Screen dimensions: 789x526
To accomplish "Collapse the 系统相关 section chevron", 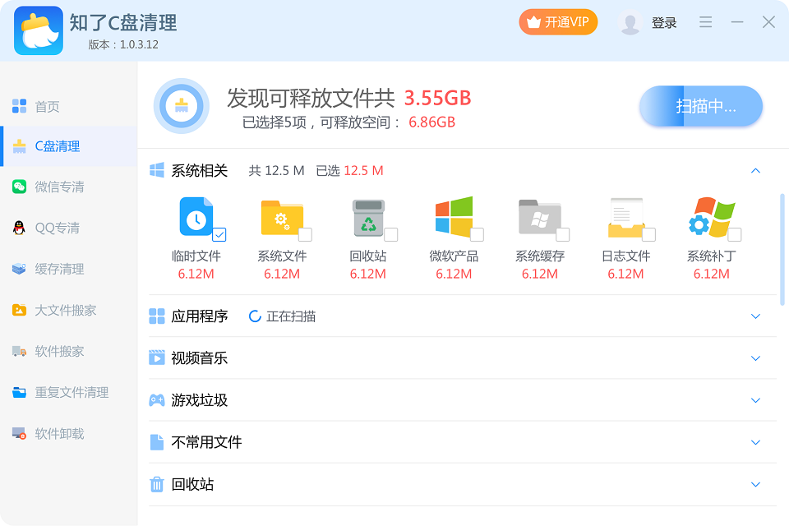I will tap(755, 171).
